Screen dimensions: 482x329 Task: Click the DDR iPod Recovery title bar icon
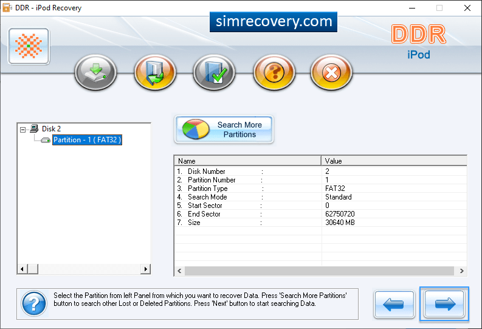tap(7, 8)
